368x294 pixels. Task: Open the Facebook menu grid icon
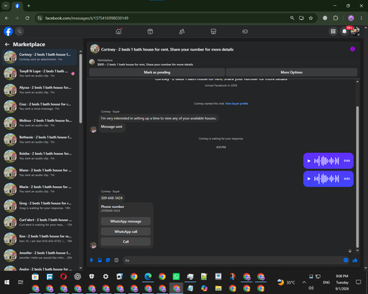pos(333,32)
